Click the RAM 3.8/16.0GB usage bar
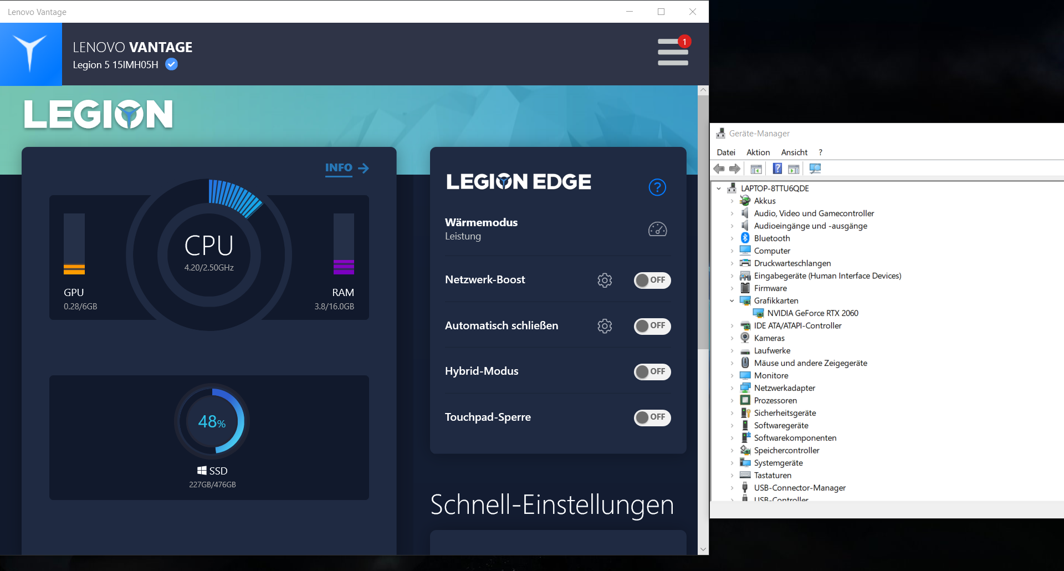 click(344, 244)
